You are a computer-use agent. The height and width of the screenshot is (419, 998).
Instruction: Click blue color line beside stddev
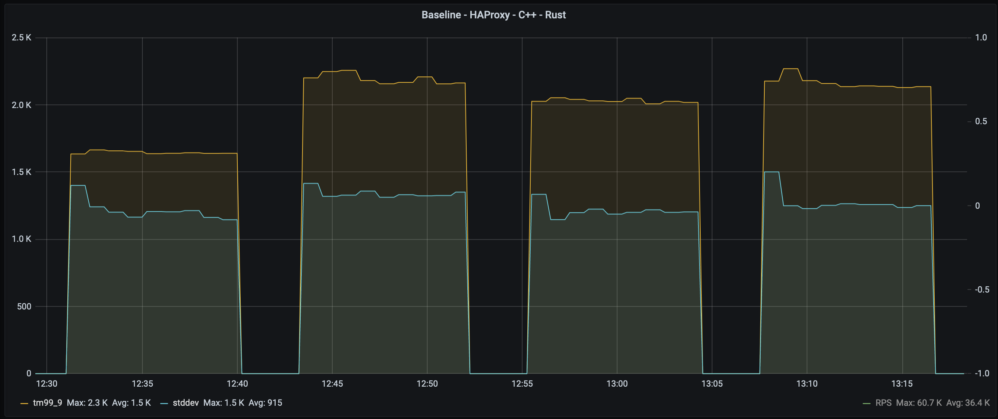(x=164, y=404)
